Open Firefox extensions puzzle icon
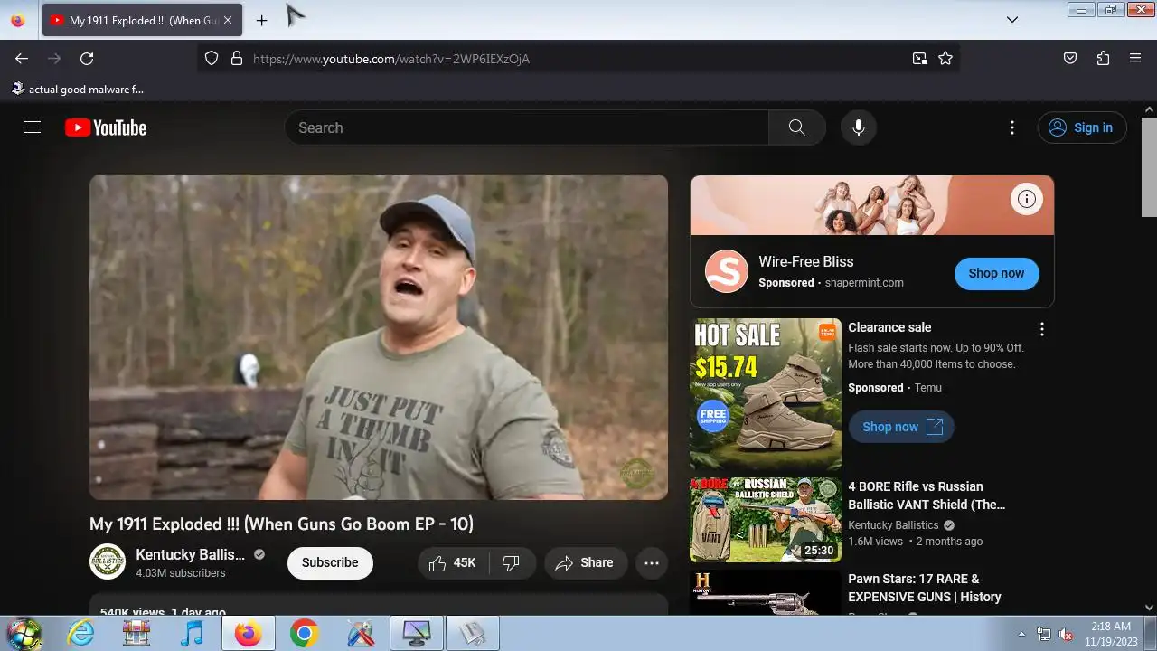Screen dimensions: 1157x651 (1103, 59)
